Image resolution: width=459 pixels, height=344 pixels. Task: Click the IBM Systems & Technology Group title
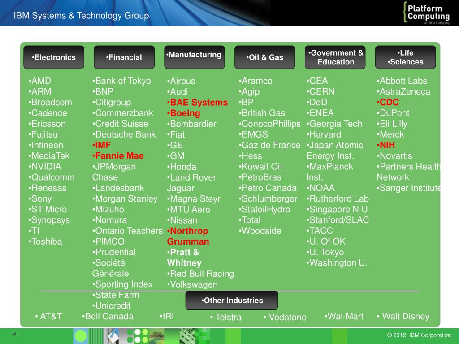pyautogui.click(x=82, y=16)
